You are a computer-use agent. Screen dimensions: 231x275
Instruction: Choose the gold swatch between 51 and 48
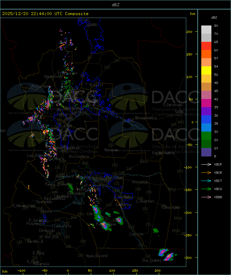point(206,79)
